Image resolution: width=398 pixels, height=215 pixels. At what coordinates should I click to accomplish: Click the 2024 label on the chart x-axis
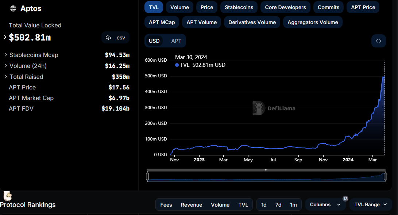pos(348,160)
